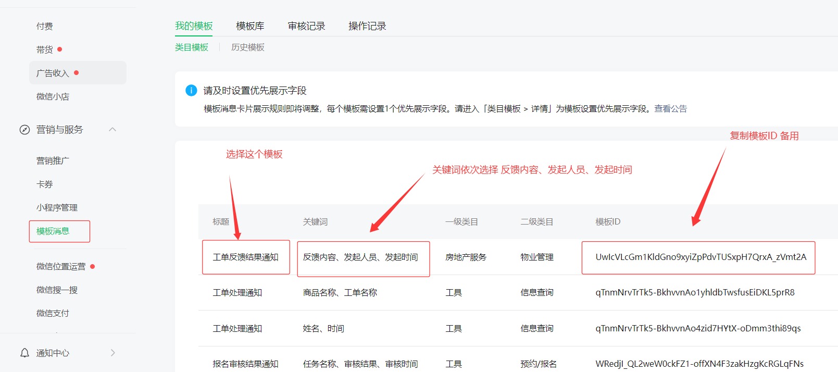This screenshot has width=838, height=372.
Task: Open 带货 in the sidebar
Action: (x=45, y=49)
